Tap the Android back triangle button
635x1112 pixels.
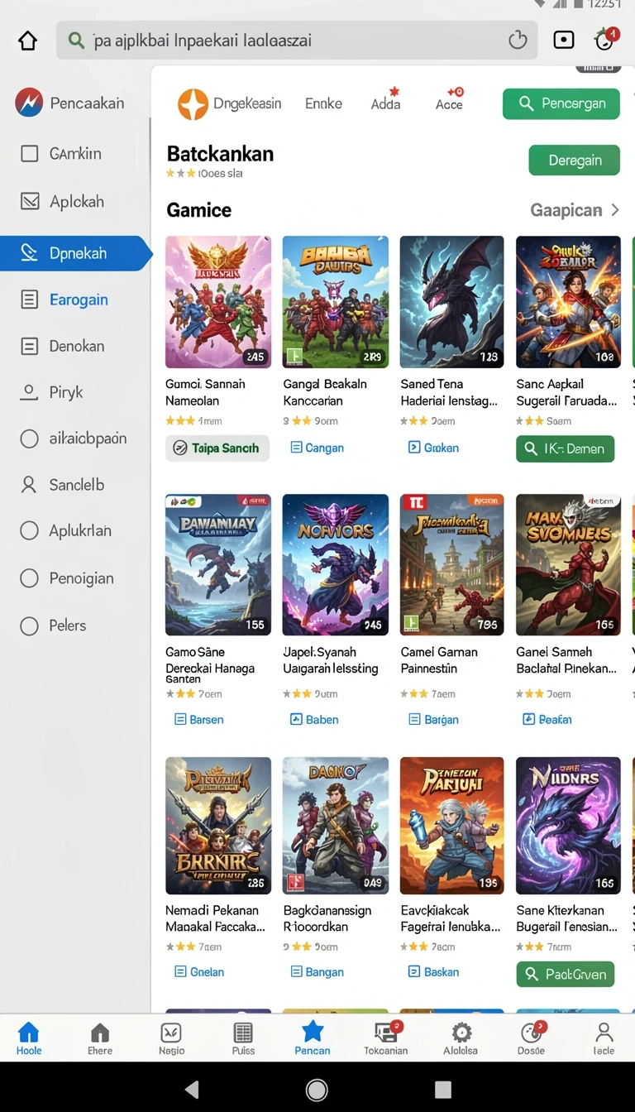[x=192, y=1089]
